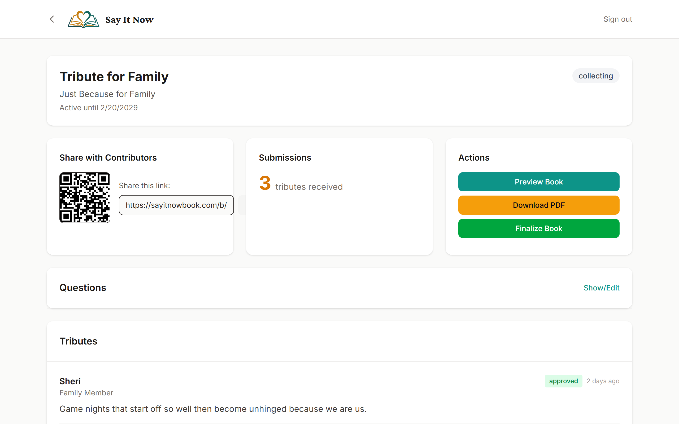Finalize the tribute book
This screenshot has height=424, width=679.
tap(538, 228)
